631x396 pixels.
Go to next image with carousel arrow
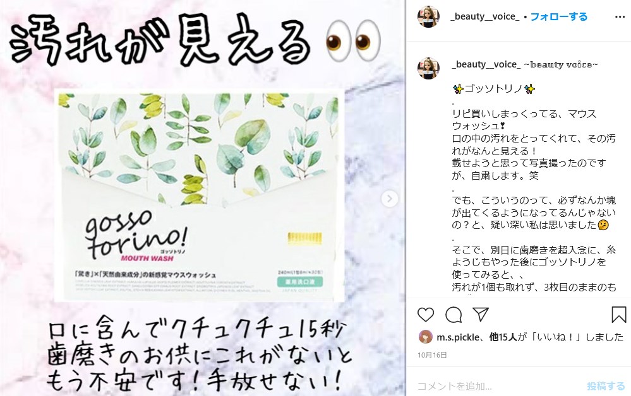(390, 199)
